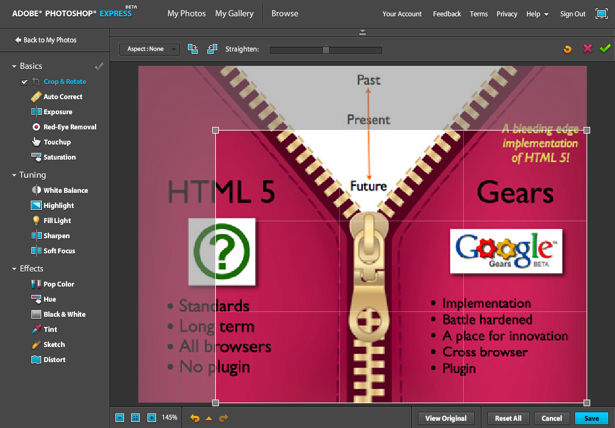
Task: Undo the last edit arrow
Action: (x=195, y=418)
